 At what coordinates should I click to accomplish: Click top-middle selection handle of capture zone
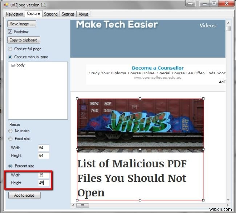140,99
